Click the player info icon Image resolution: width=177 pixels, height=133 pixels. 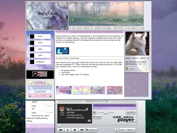[116, 130]
